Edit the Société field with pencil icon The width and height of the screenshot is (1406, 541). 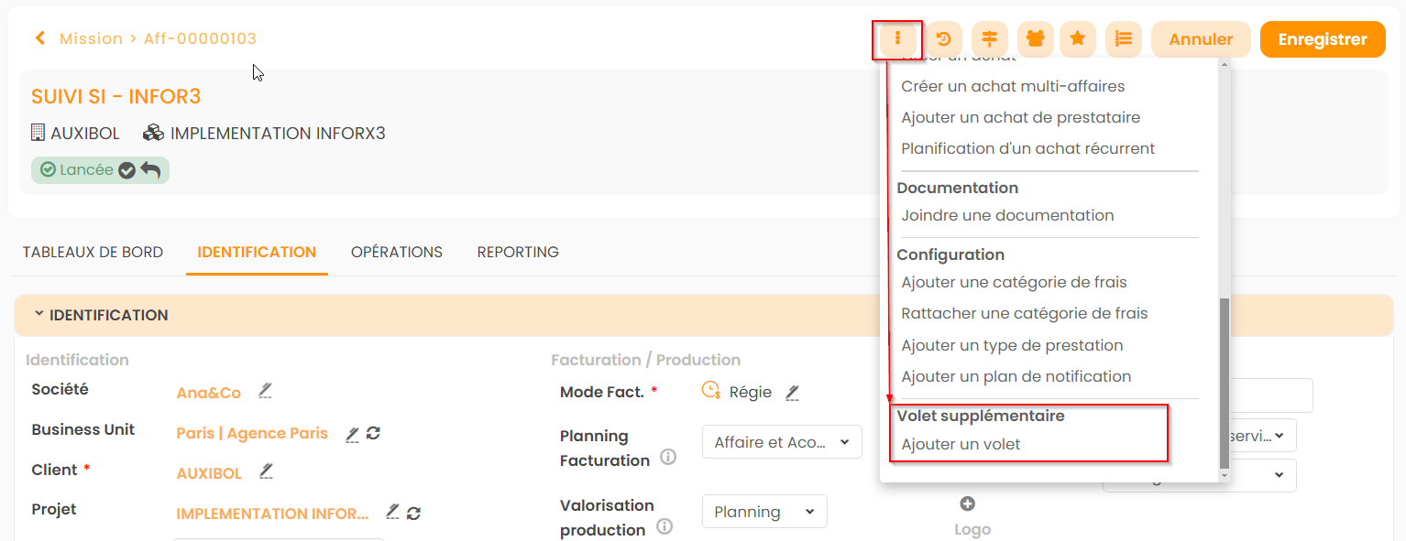[265, 391]
